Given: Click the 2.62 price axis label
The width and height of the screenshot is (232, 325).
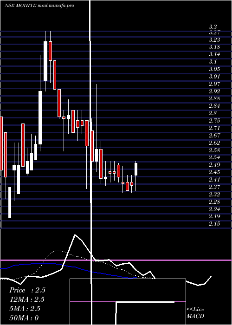Looking at the screenshot, I should coord(214,143).
